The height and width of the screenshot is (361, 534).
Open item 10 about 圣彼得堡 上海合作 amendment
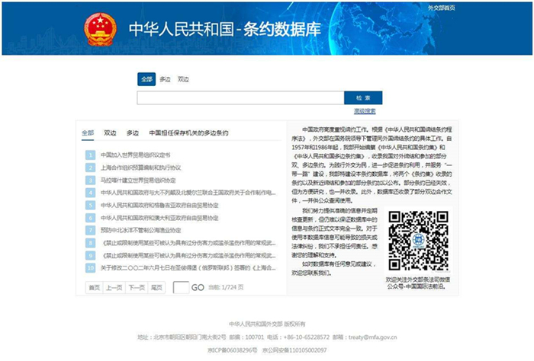[188, 268]
